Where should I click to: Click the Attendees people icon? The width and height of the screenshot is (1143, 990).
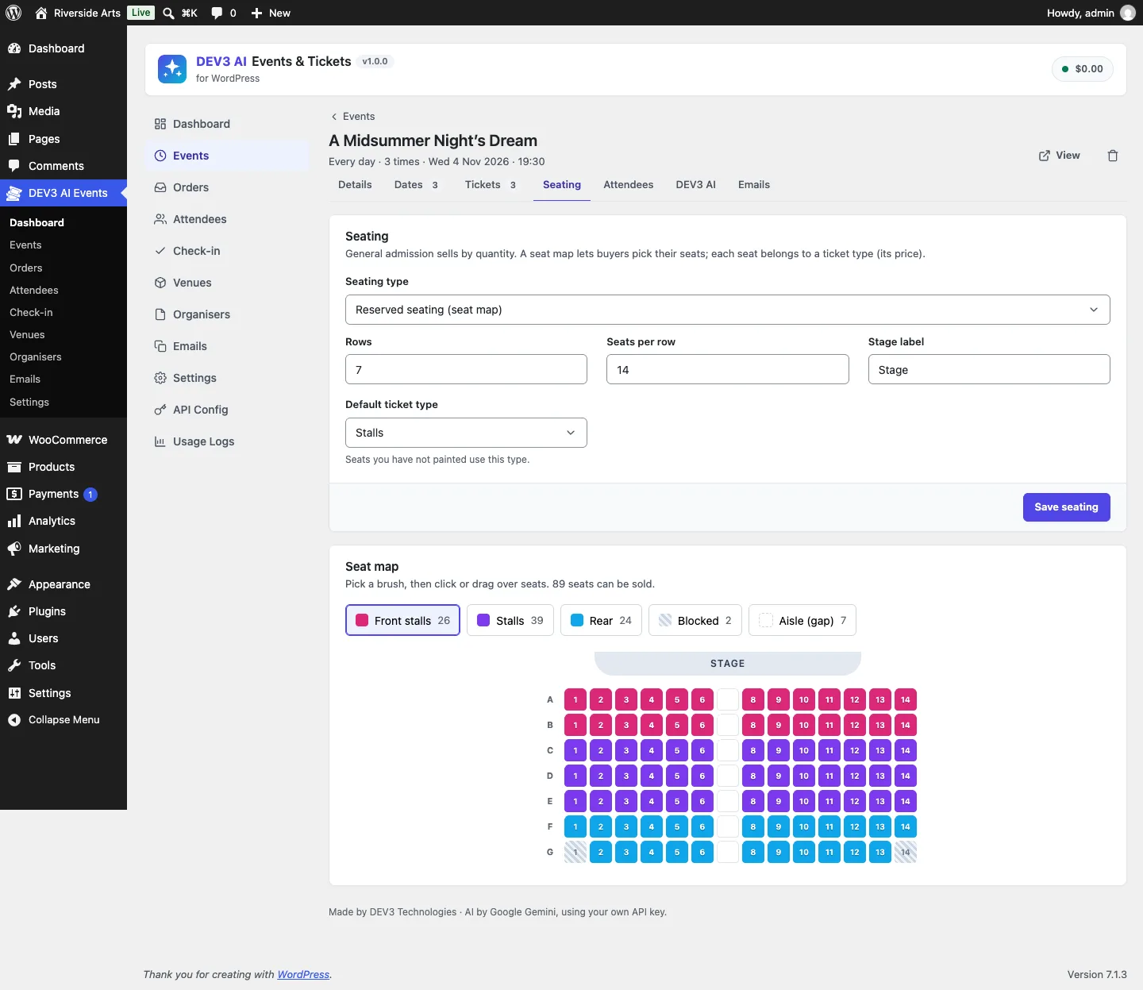(x=160, y=219)
